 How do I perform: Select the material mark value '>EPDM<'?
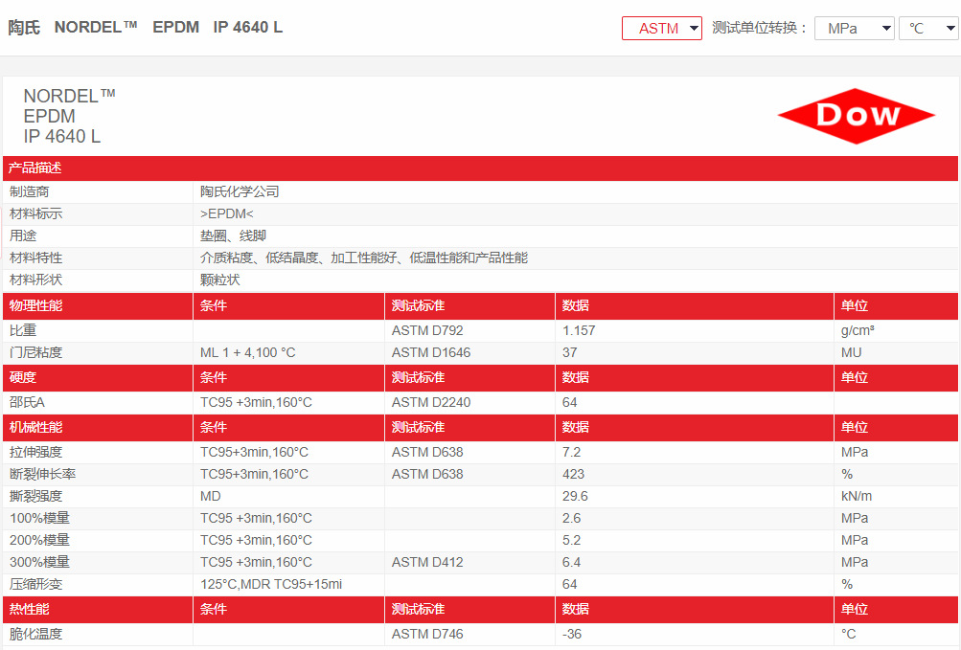coord(227,213)
